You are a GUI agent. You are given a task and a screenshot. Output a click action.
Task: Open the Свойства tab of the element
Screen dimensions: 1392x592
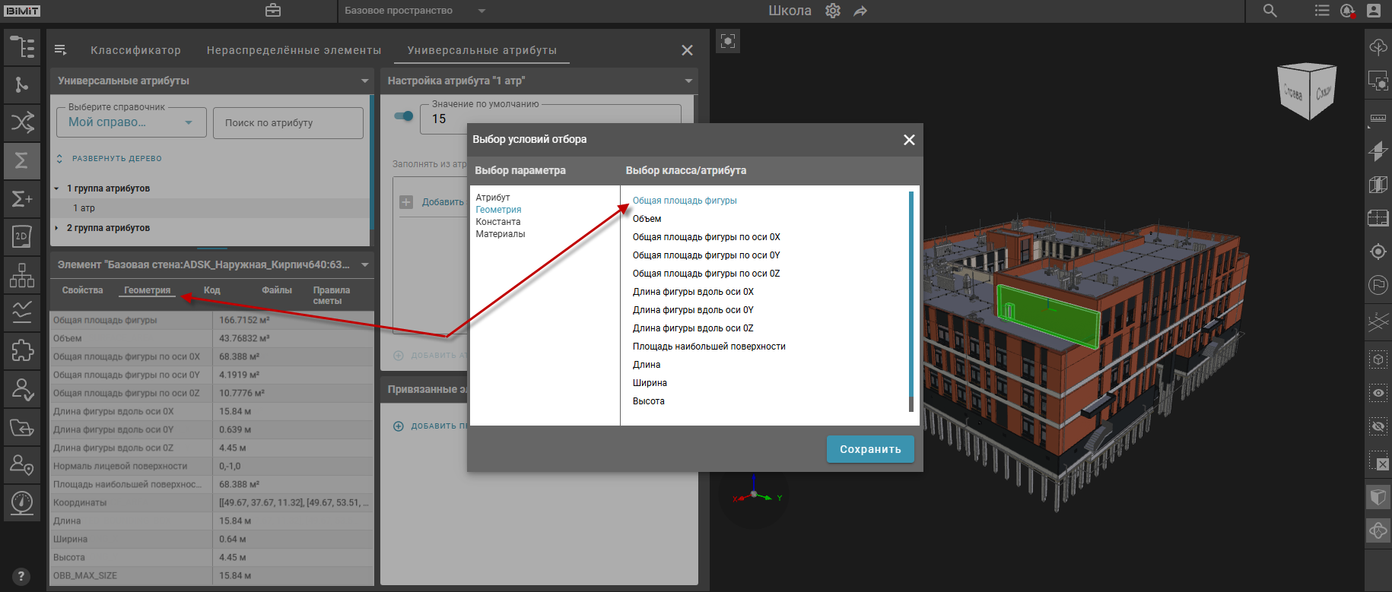(x=82, y=290)
